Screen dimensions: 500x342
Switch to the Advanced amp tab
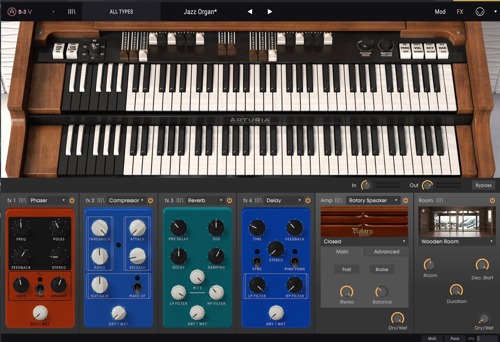pos(386,252)
